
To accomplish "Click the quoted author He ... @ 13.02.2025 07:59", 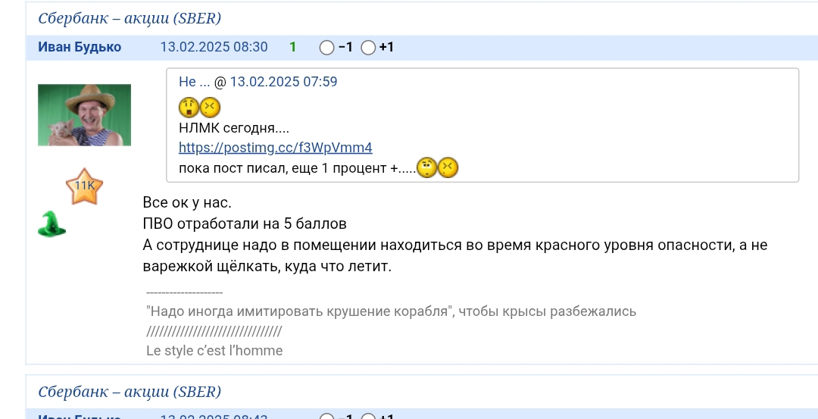I will (258, 81).
